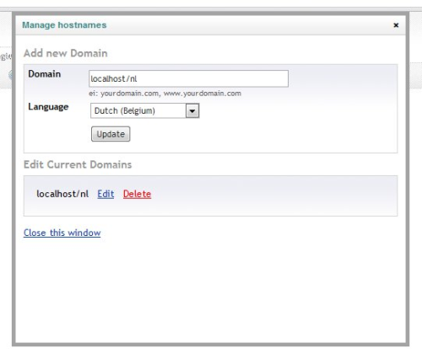
Task: Click the Update button
Action: [111, 134]
